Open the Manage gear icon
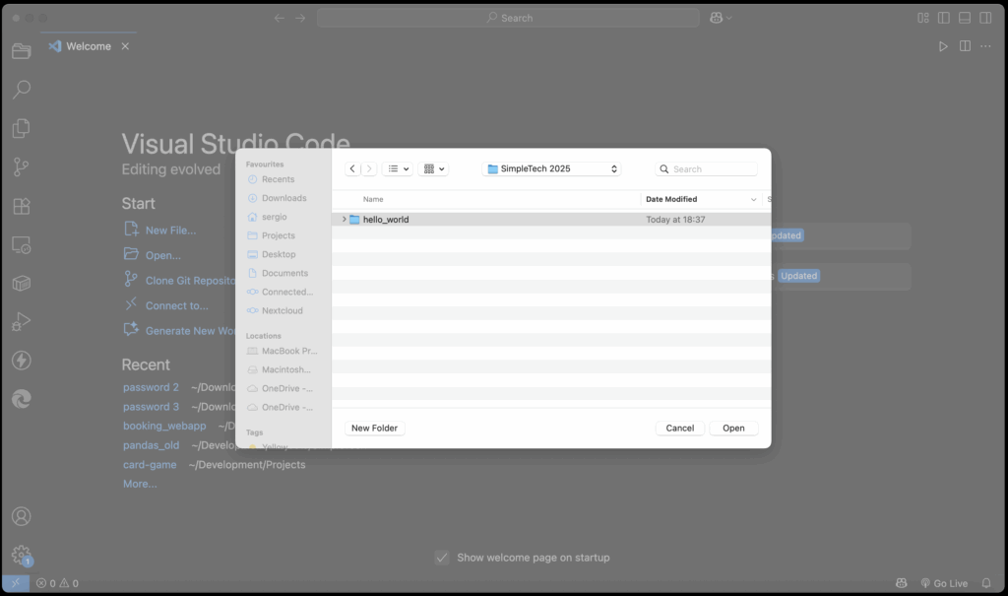1008x596 pixels. click(22, 555)
